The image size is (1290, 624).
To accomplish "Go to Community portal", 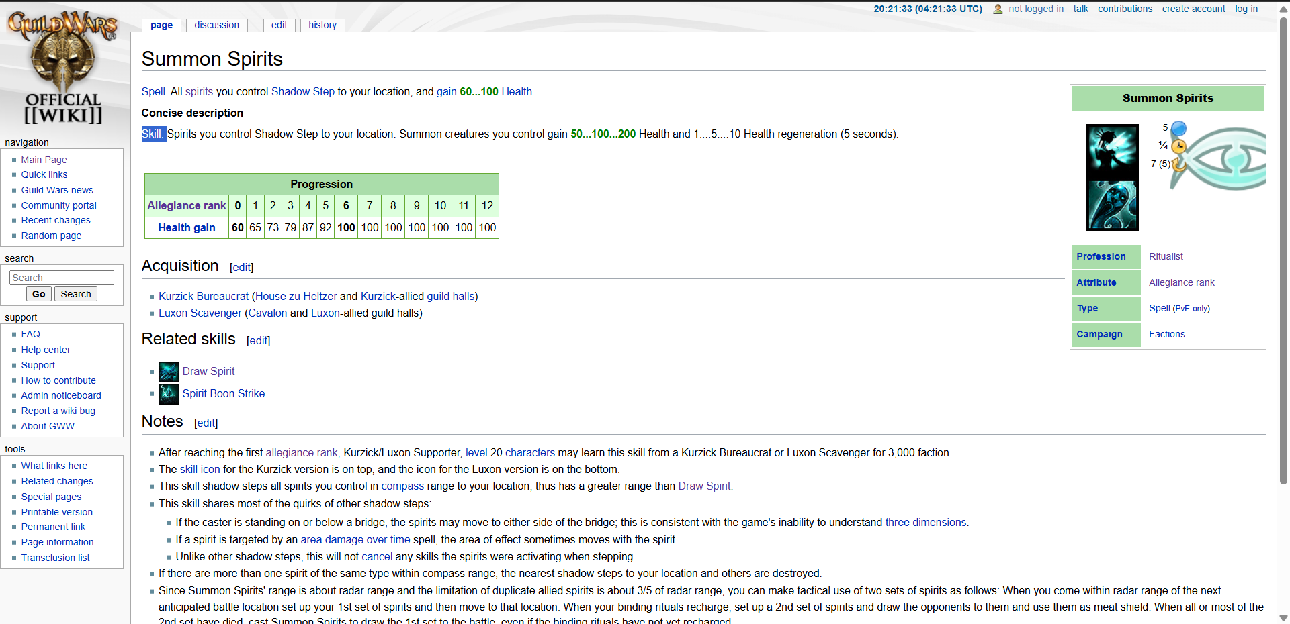I will [58, 205].
